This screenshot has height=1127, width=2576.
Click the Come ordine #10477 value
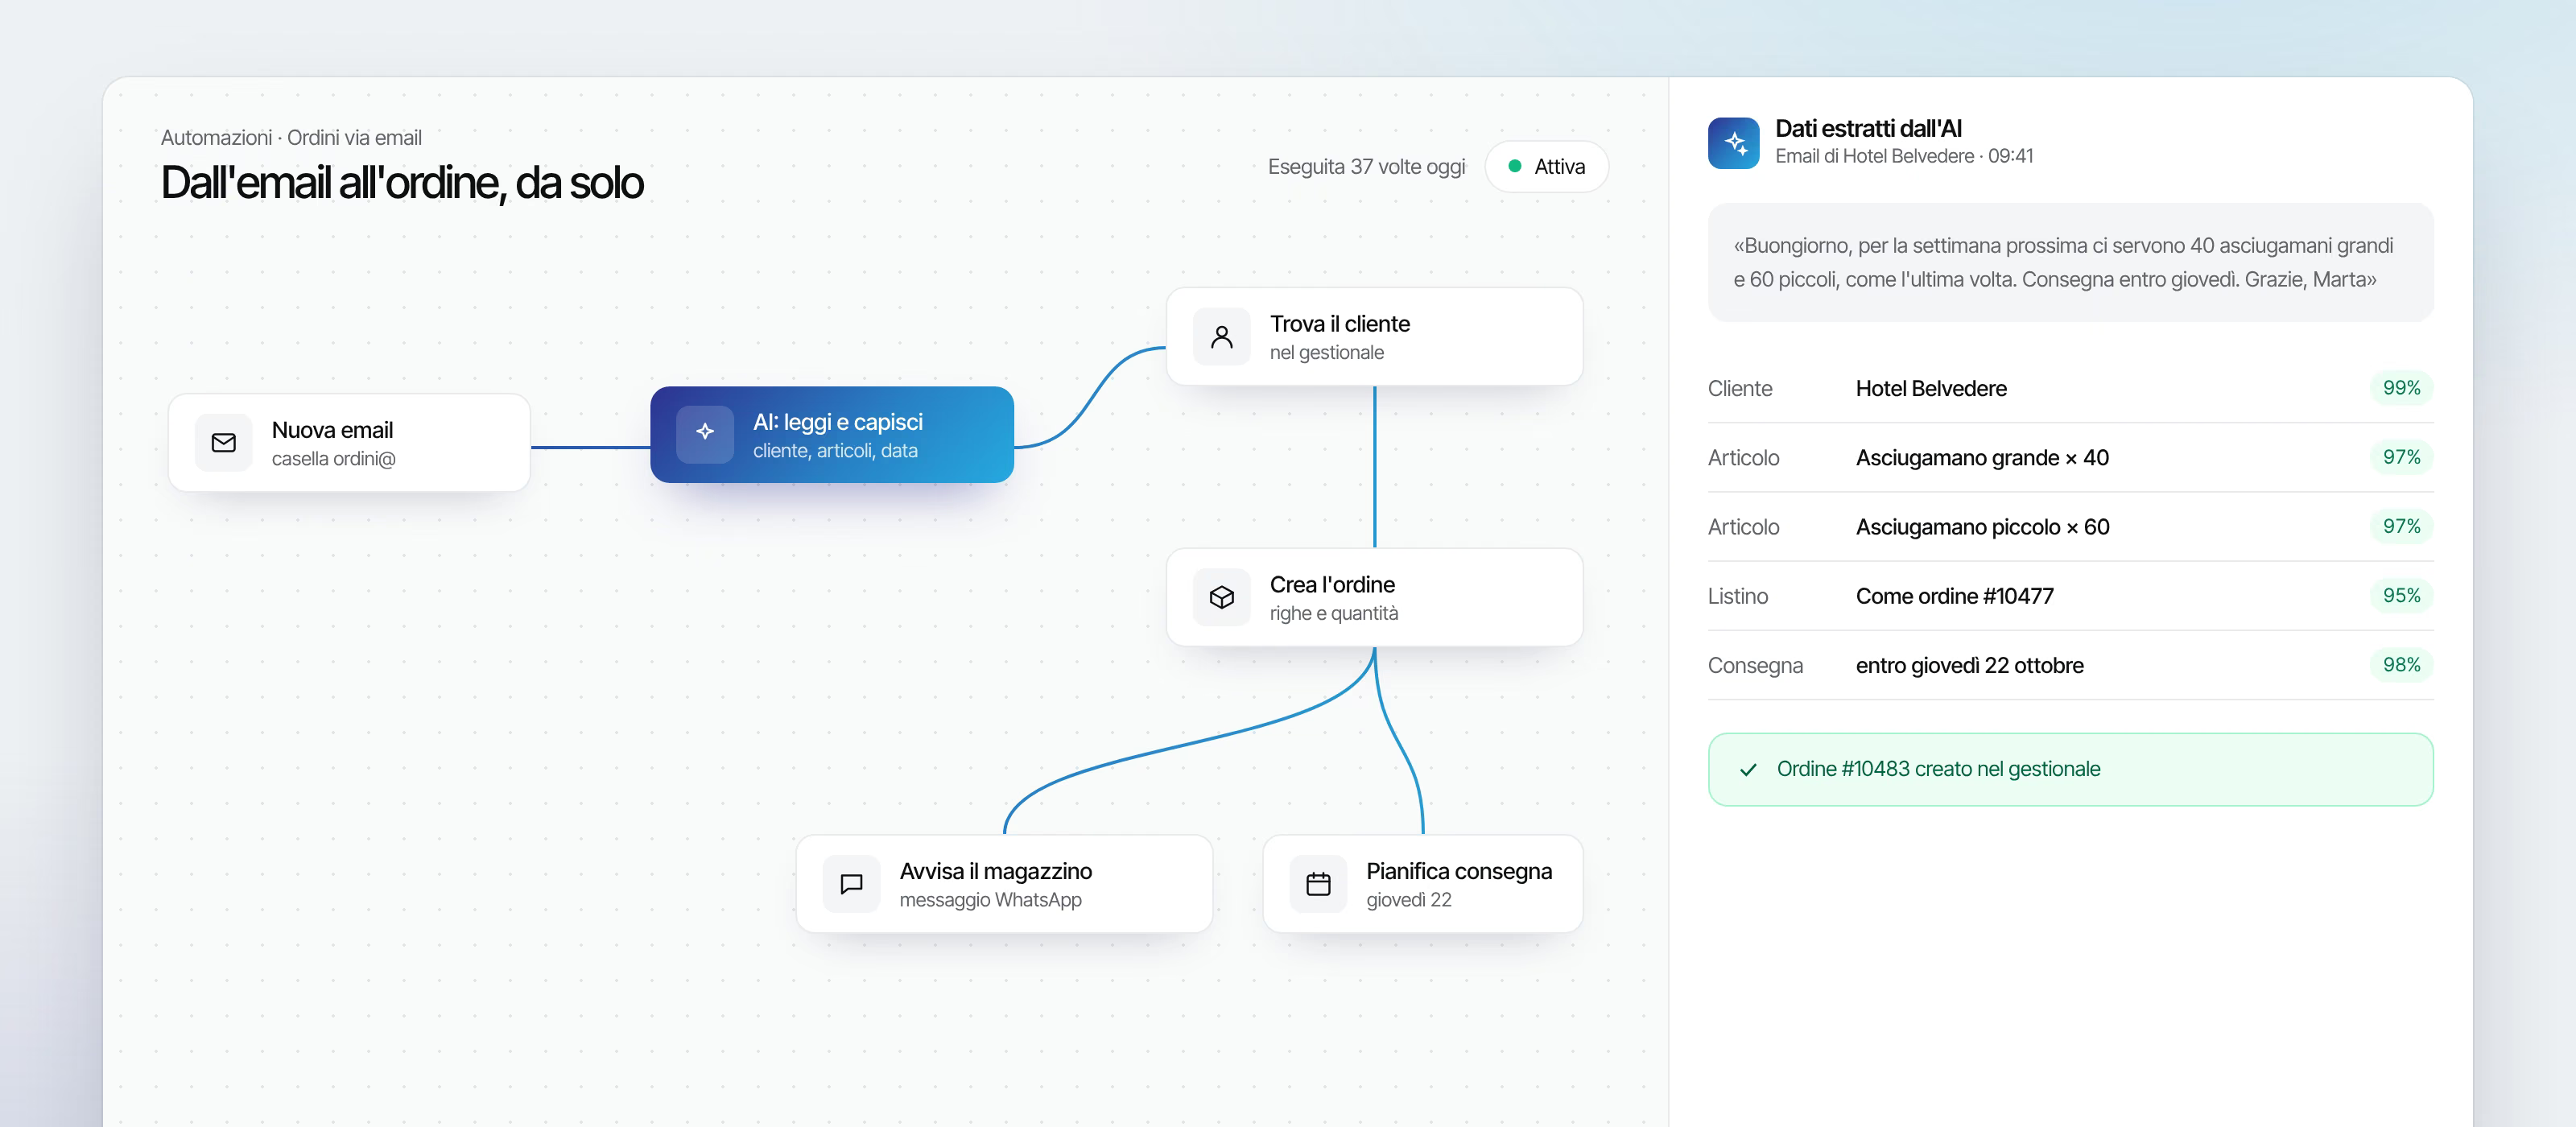click(x=1954, y=596)
